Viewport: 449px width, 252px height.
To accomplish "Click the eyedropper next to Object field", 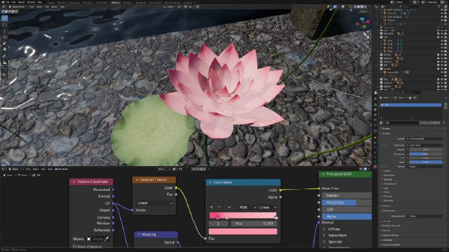I will [107, 239].
